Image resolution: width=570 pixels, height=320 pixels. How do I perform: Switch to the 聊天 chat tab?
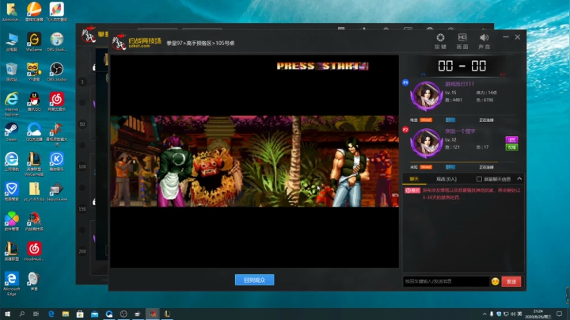pos(414,179)
